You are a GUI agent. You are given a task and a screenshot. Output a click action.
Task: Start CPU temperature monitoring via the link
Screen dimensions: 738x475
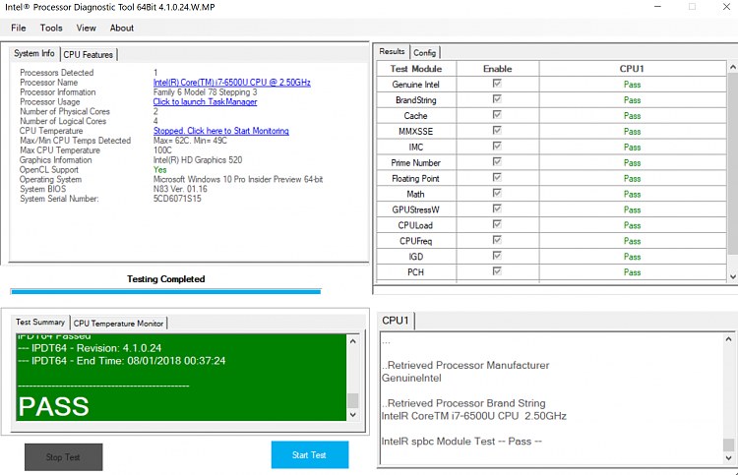click(220, 131)
